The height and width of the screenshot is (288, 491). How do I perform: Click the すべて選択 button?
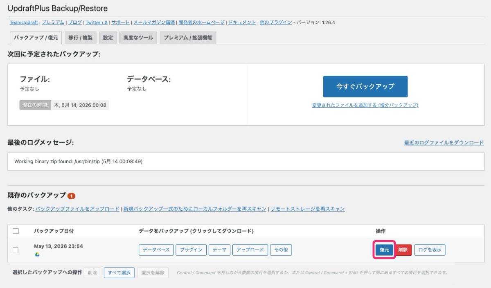(119, 272)
